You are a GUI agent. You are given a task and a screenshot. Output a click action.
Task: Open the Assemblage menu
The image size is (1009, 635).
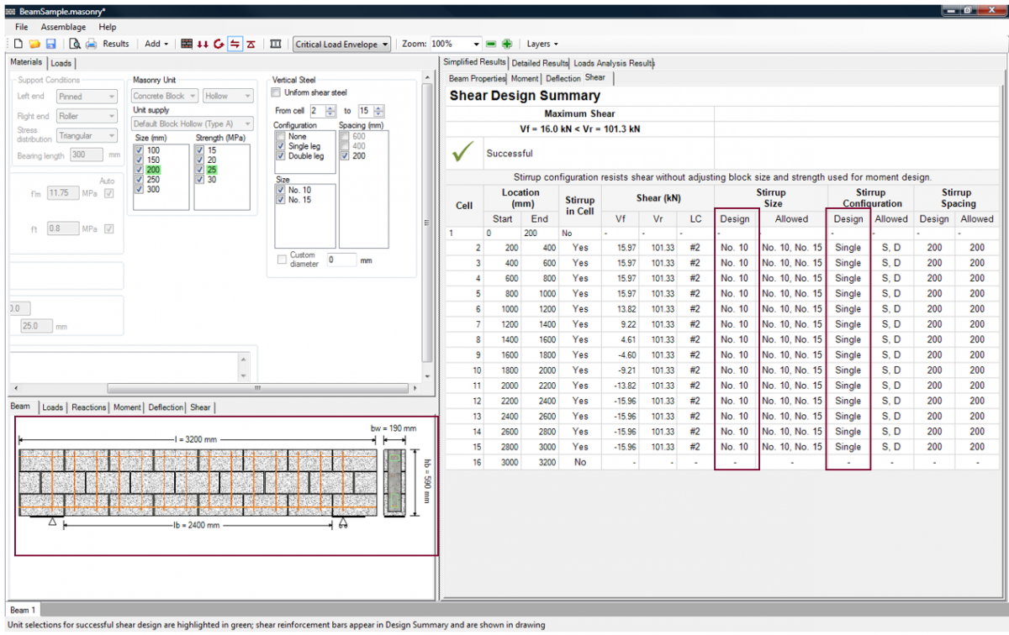[x=63, y=27]
